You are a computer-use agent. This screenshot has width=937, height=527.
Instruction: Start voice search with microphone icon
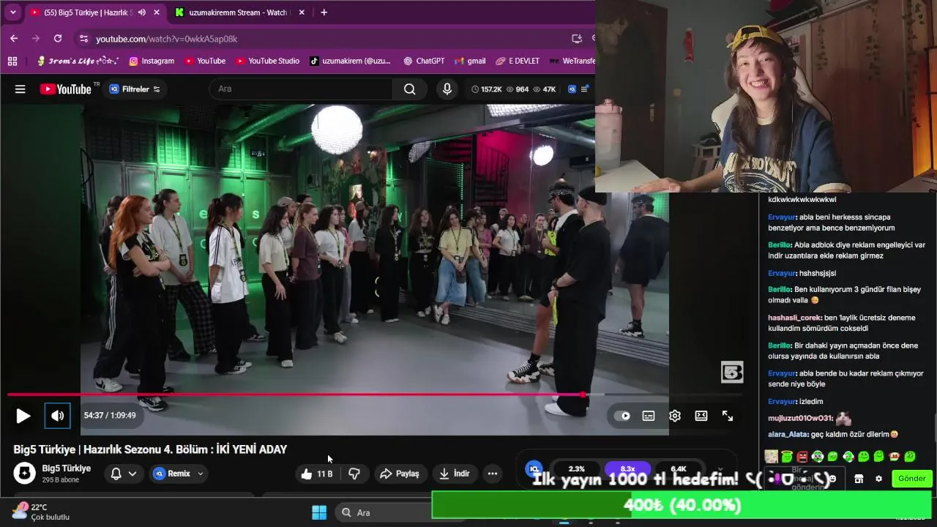pos(447,89)
